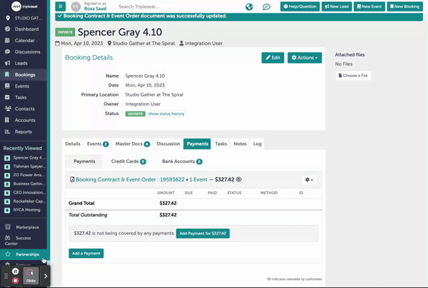Click show status history link
Screen dimensions: 428x288
(x=166, y=114)
